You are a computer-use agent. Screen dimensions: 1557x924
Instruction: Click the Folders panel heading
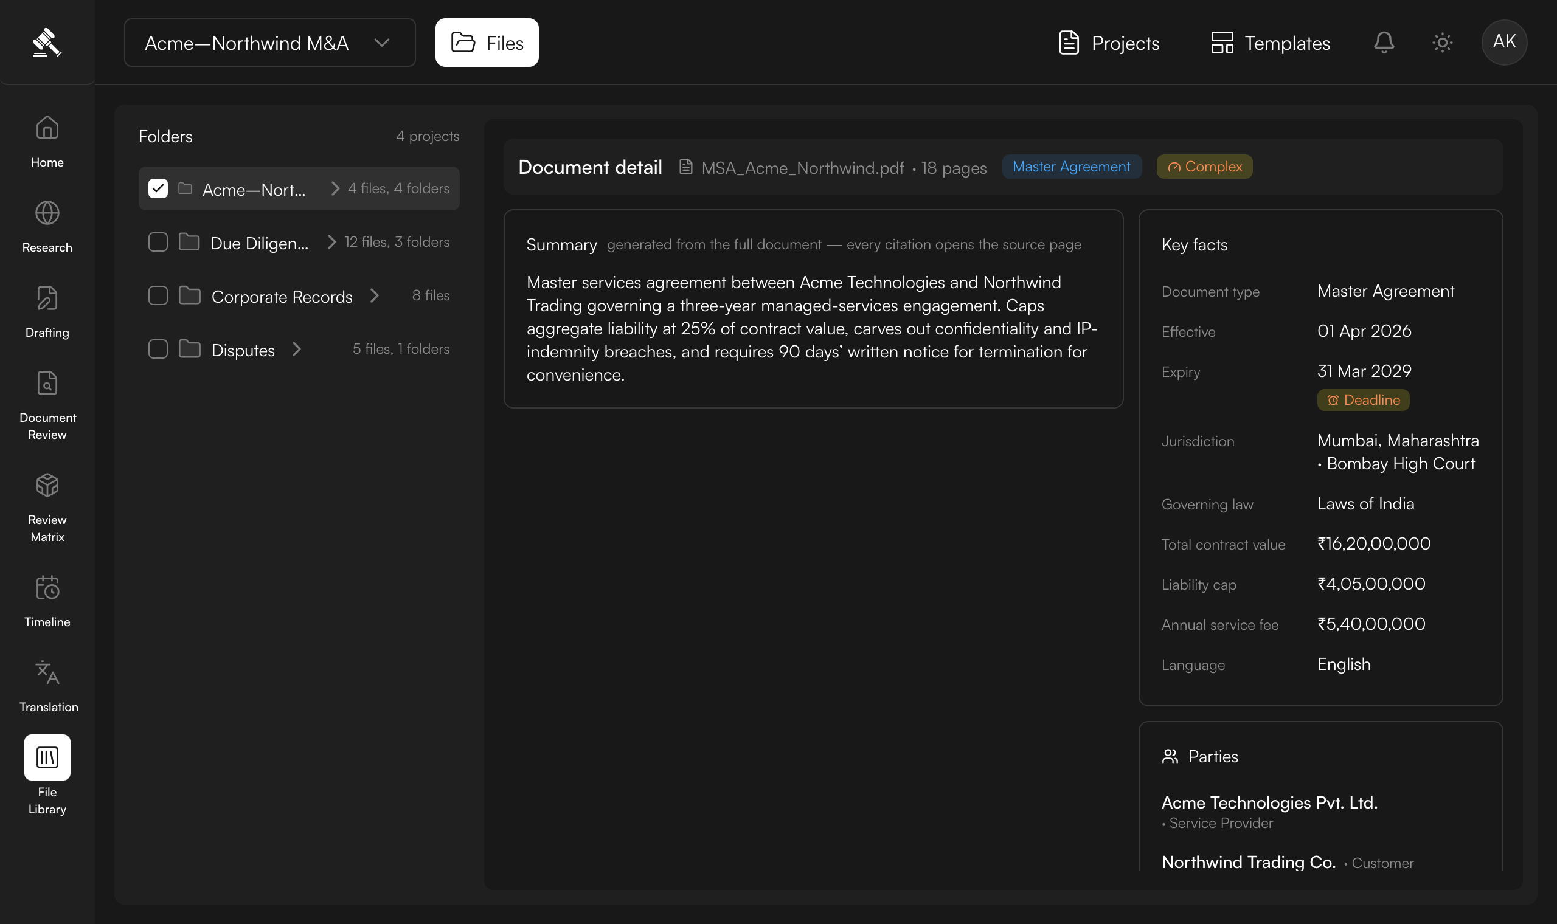(x=165, y=136)
